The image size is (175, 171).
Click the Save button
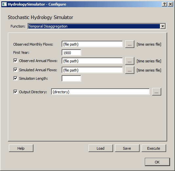[x=127, y=148]
